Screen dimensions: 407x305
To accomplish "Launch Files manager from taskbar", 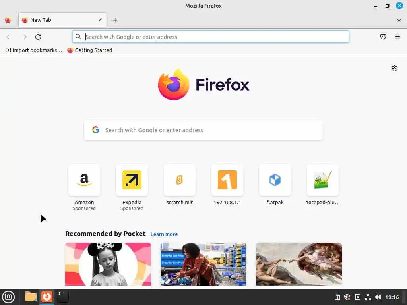I will click(x=31, y=297).
